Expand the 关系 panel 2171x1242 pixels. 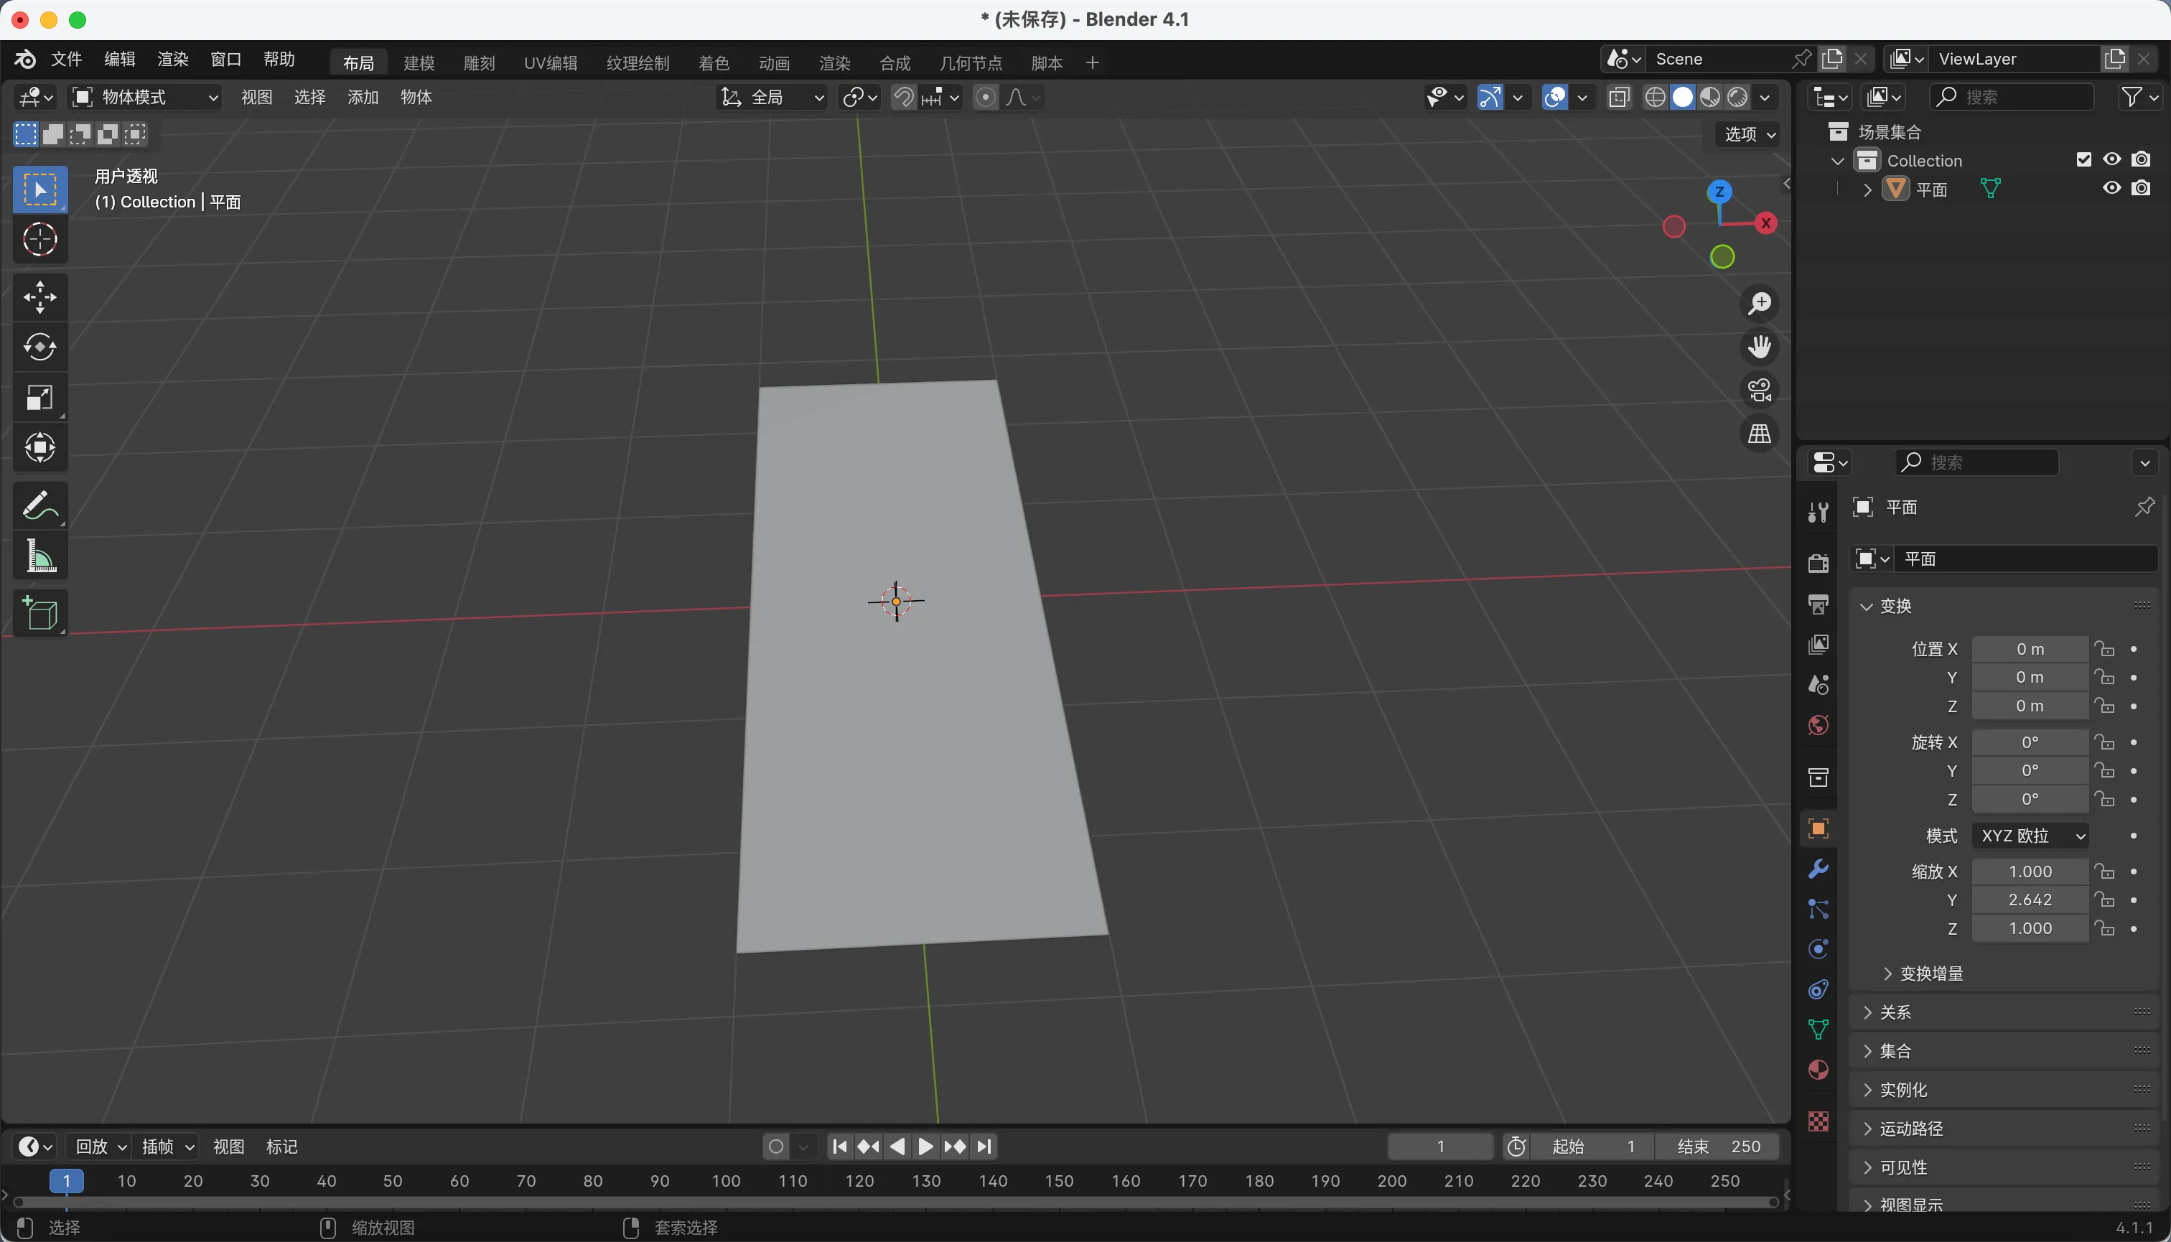[1895, 1012]
